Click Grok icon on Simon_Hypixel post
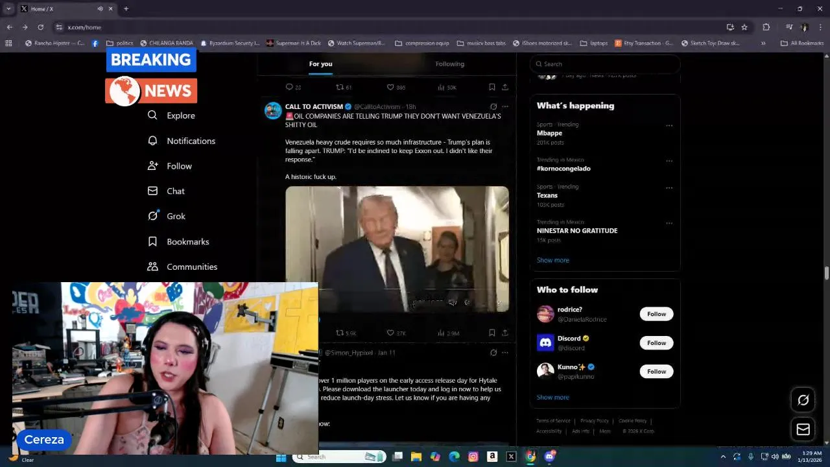The width and height of the screenshot is (830, 467). point(493,353)
